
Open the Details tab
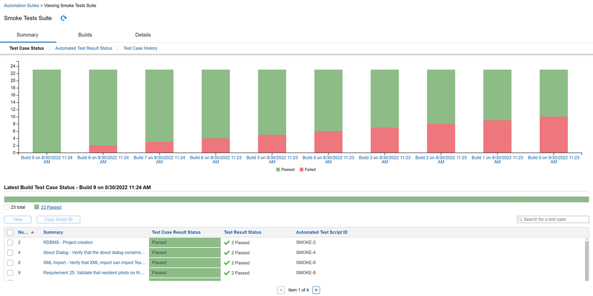(x=143, y=35)
